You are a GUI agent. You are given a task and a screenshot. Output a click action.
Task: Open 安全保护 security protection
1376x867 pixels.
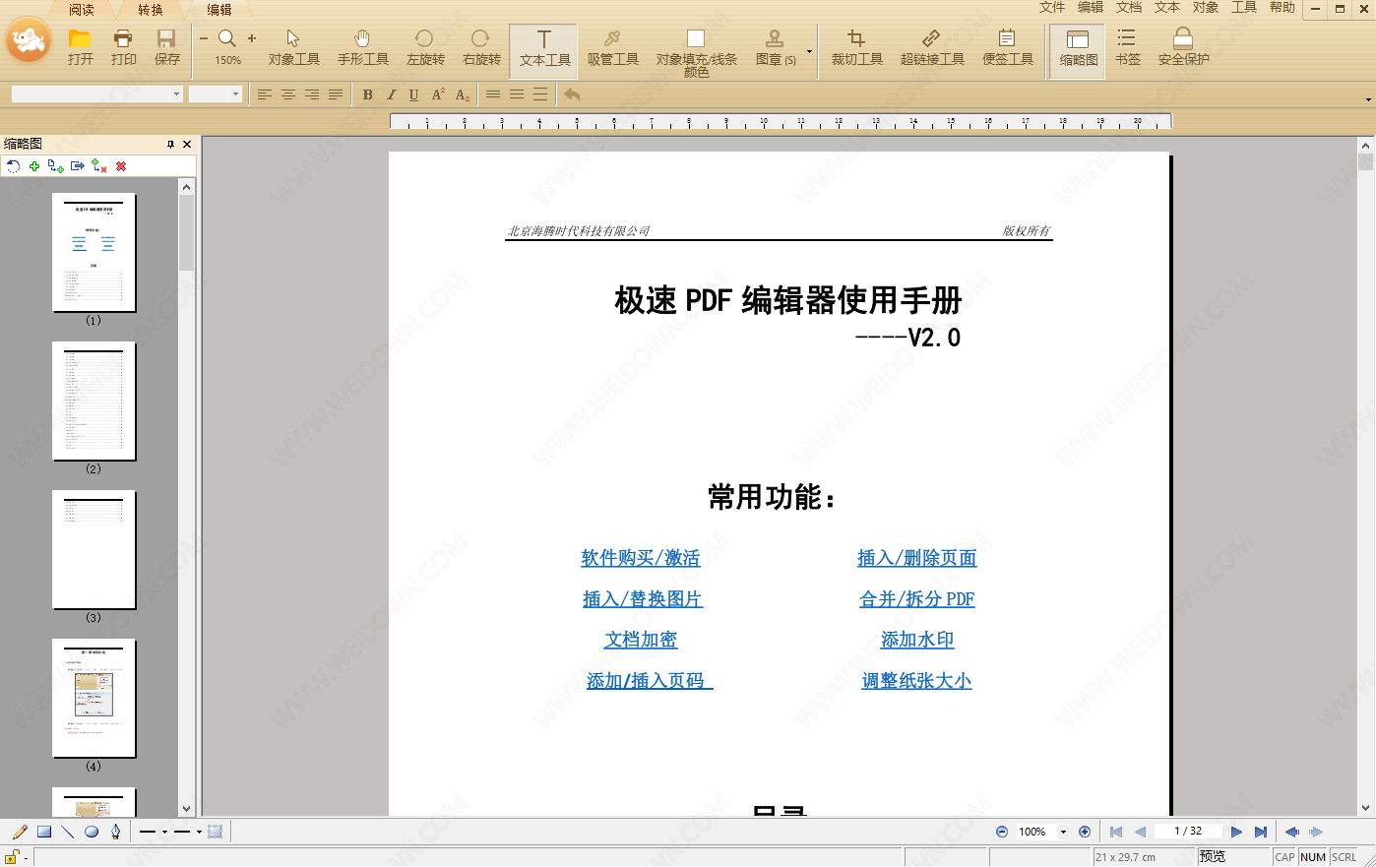(x=1183, y=46)
